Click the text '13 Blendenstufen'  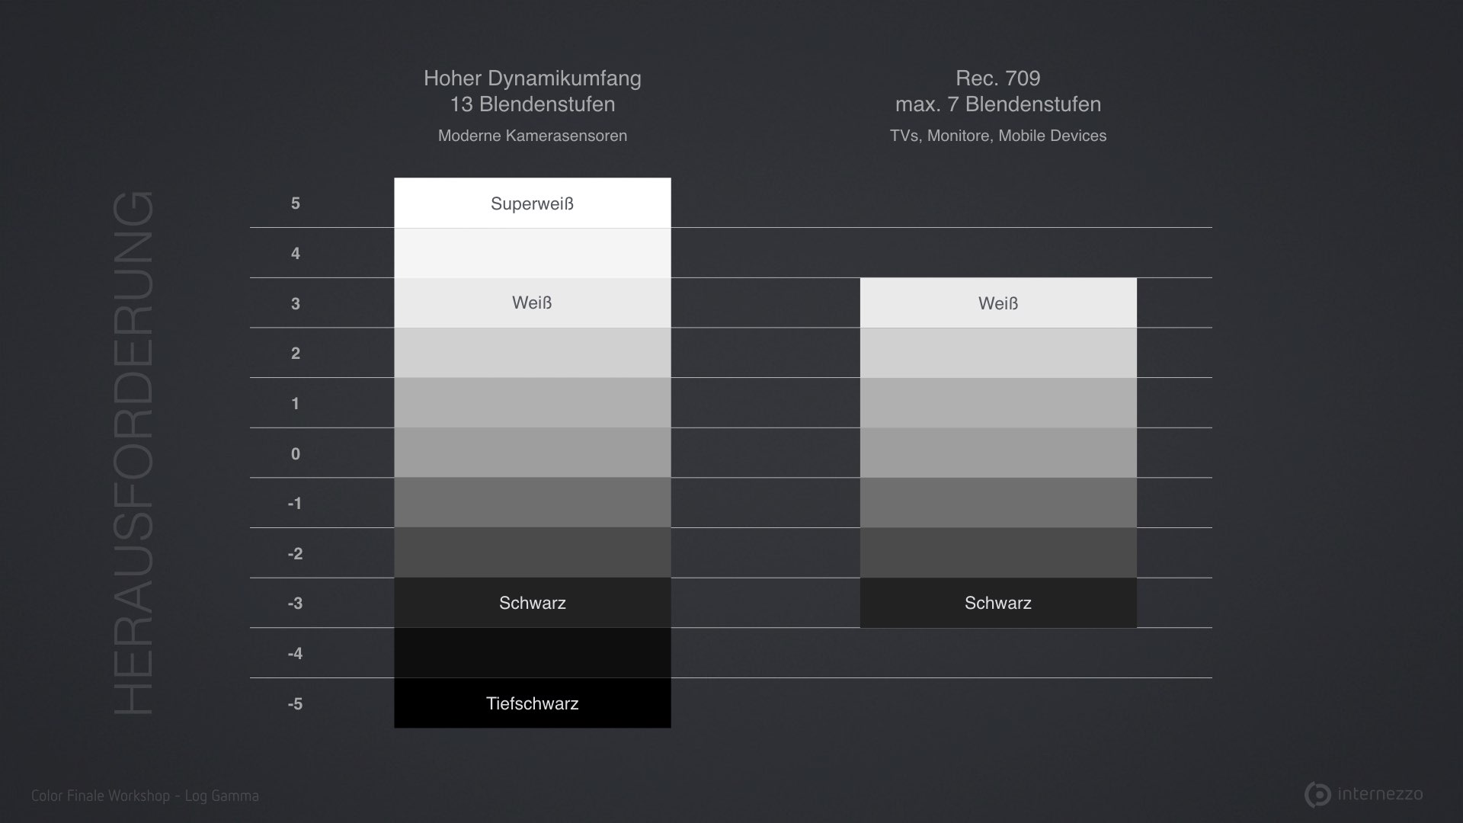tap(533, 104)
